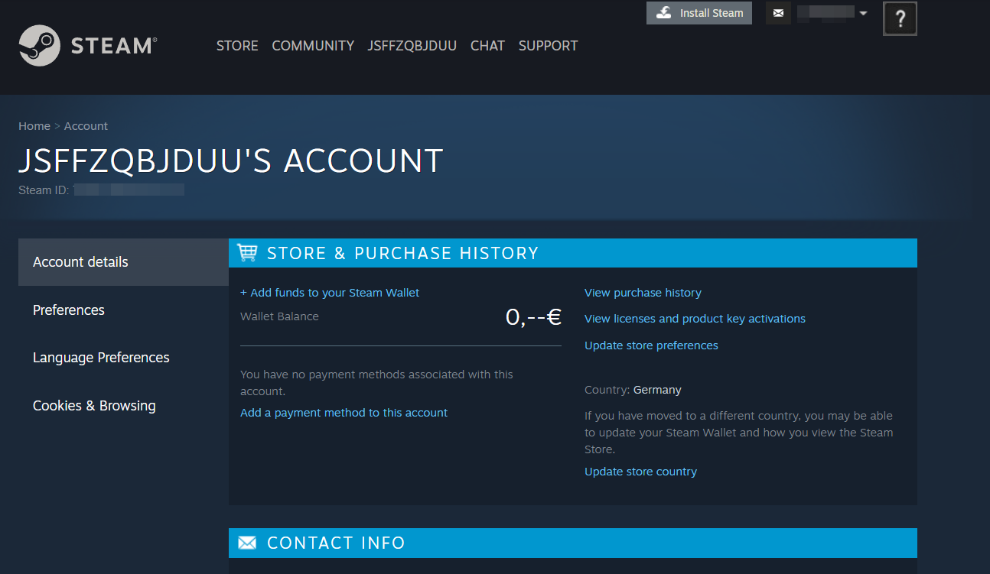Open Update store preferences
The height and width of the screenshot is (574, 990).
[651, 345]
